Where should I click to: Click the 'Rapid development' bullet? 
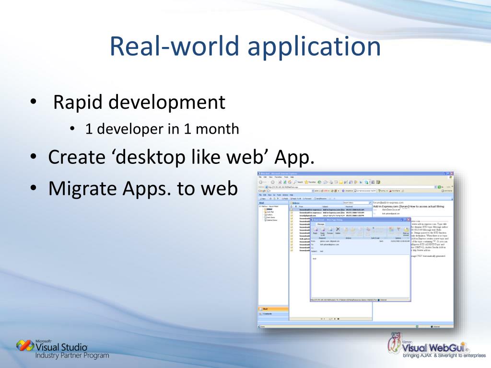pos(139,103)
